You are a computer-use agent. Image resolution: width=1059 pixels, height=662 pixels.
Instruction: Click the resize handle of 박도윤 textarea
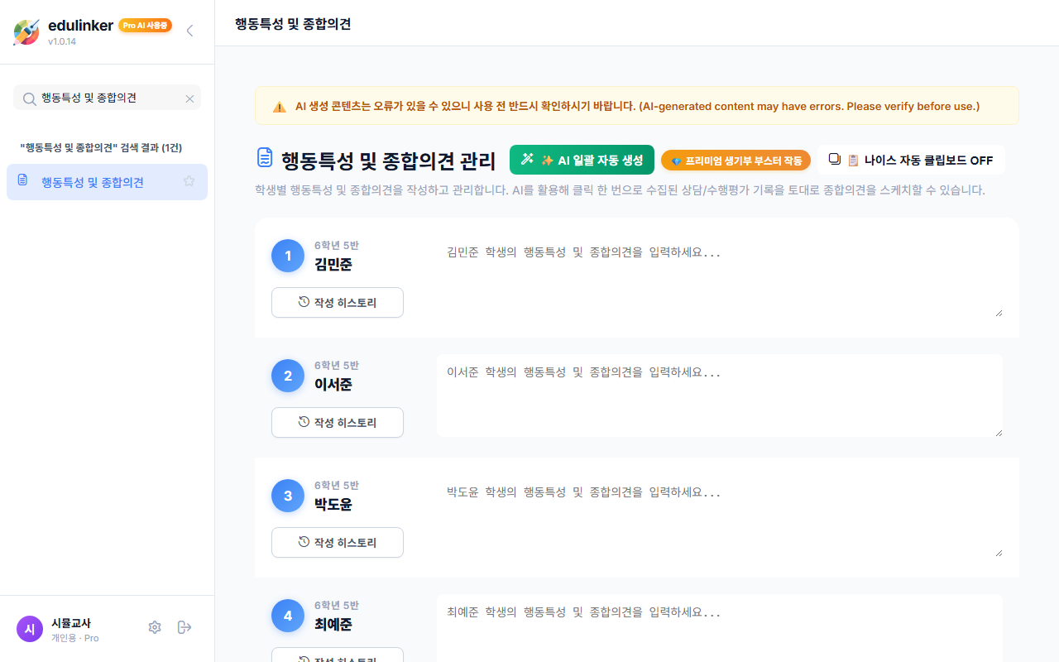point(999,553)
